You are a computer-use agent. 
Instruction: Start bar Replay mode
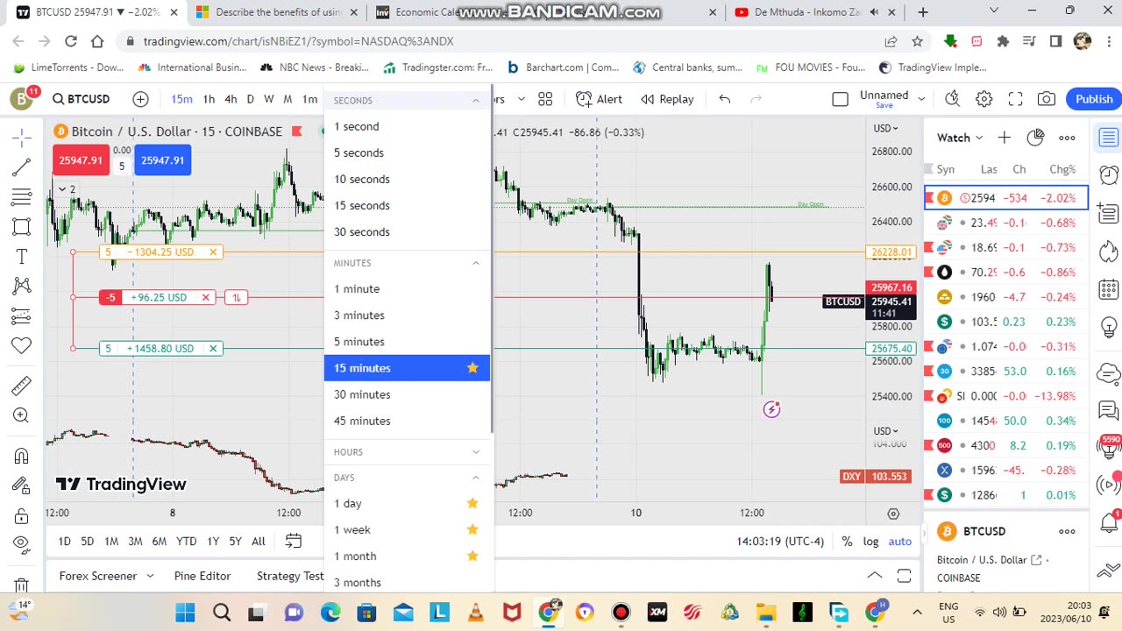pos(667,99)
